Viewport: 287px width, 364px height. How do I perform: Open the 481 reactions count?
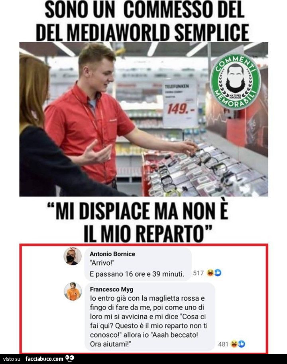(x=223, y=344)
